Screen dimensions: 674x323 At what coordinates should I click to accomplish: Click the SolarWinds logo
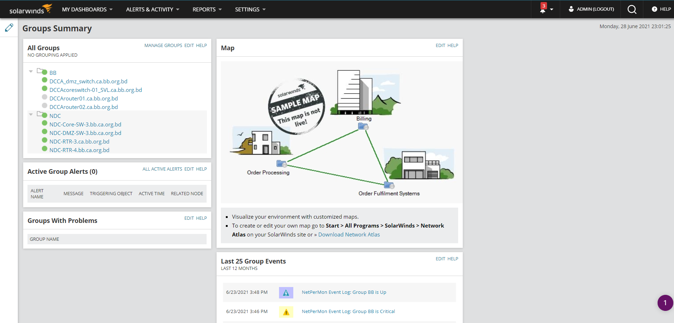pyautogui.click(x=31, y=9)
